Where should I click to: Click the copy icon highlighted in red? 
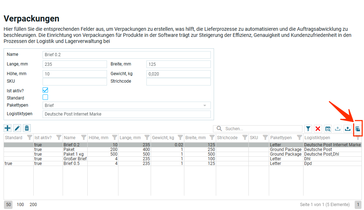[358, 129]
